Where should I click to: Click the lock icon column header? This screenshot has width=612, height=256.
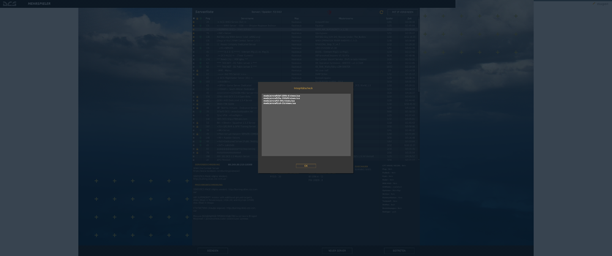tap(197, 18)
